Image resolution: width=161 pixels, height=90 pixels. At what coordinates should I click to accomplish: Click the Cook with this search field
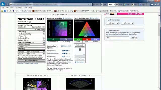click(117, 38)
